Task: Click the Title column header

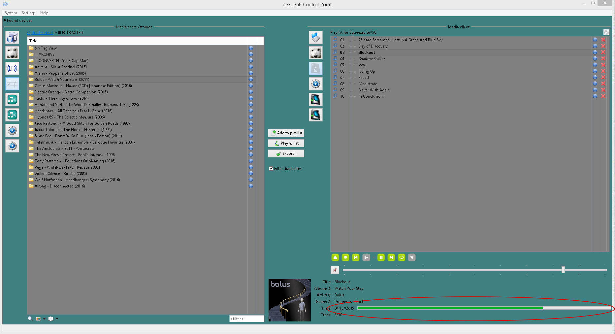Action: coord(138,41)
